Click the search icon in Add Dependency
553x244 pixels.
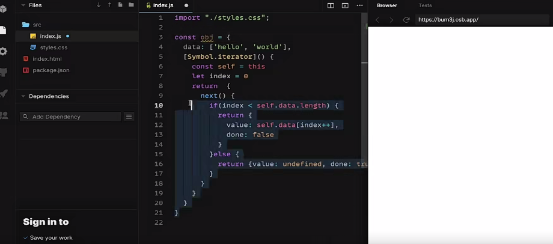tap(25, 117)
